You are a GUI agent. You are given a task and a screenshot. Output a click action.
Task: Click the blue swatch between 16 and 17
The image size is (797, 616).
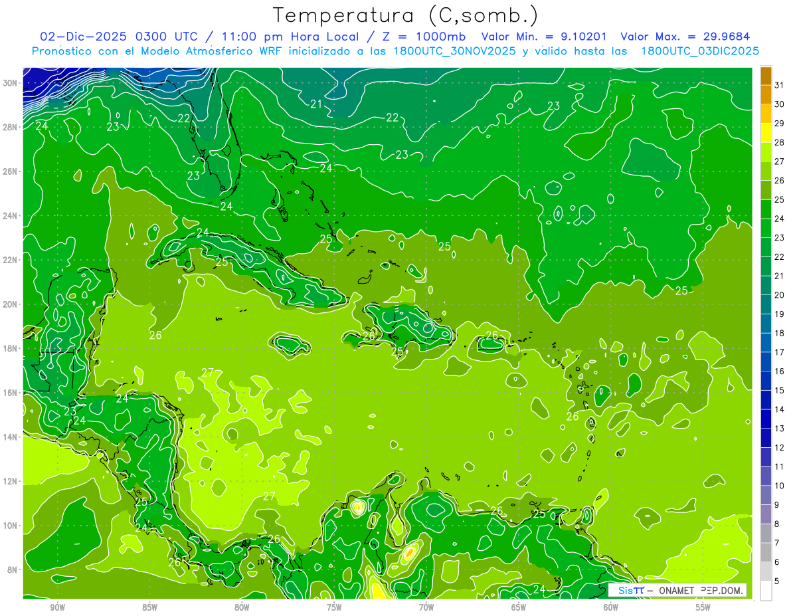(766, 361)
